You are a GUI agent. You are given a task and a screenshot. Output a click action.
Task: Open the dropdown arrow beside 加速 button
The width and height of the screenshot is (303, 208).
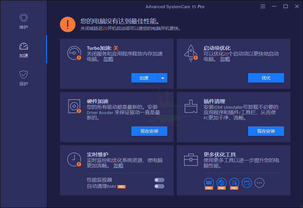pos(164,78)
